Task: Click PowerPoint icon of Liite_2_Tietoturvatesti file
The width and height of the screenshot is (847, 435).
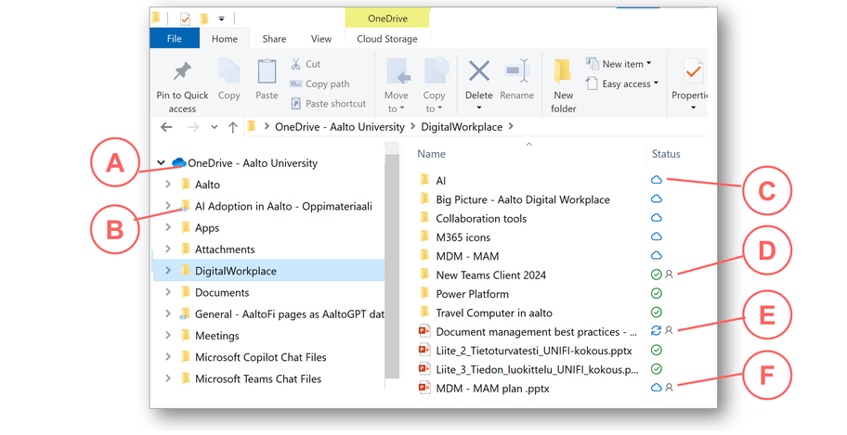Action: click(424, 350)
